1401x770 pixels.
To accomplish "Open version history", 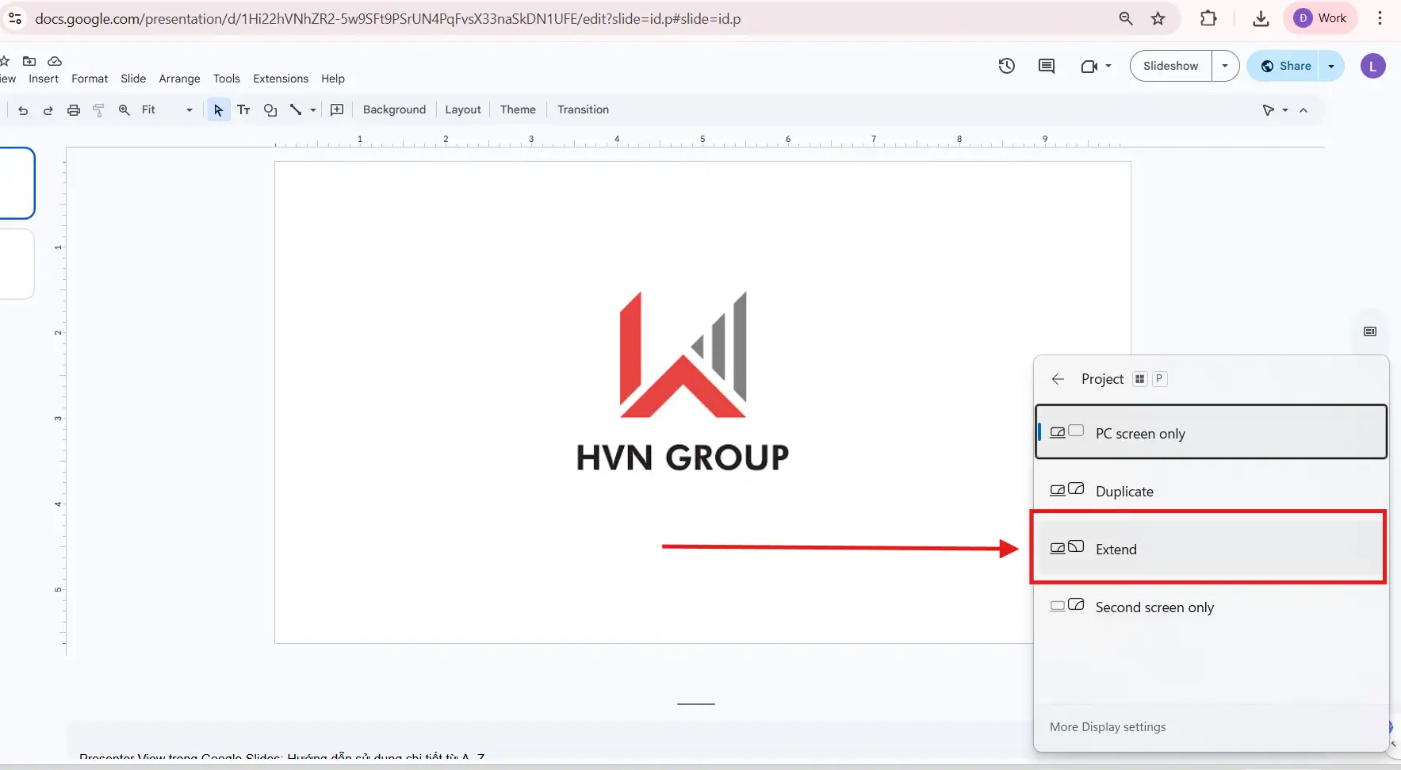I will pyautogui.click(x=1006, y=66).
